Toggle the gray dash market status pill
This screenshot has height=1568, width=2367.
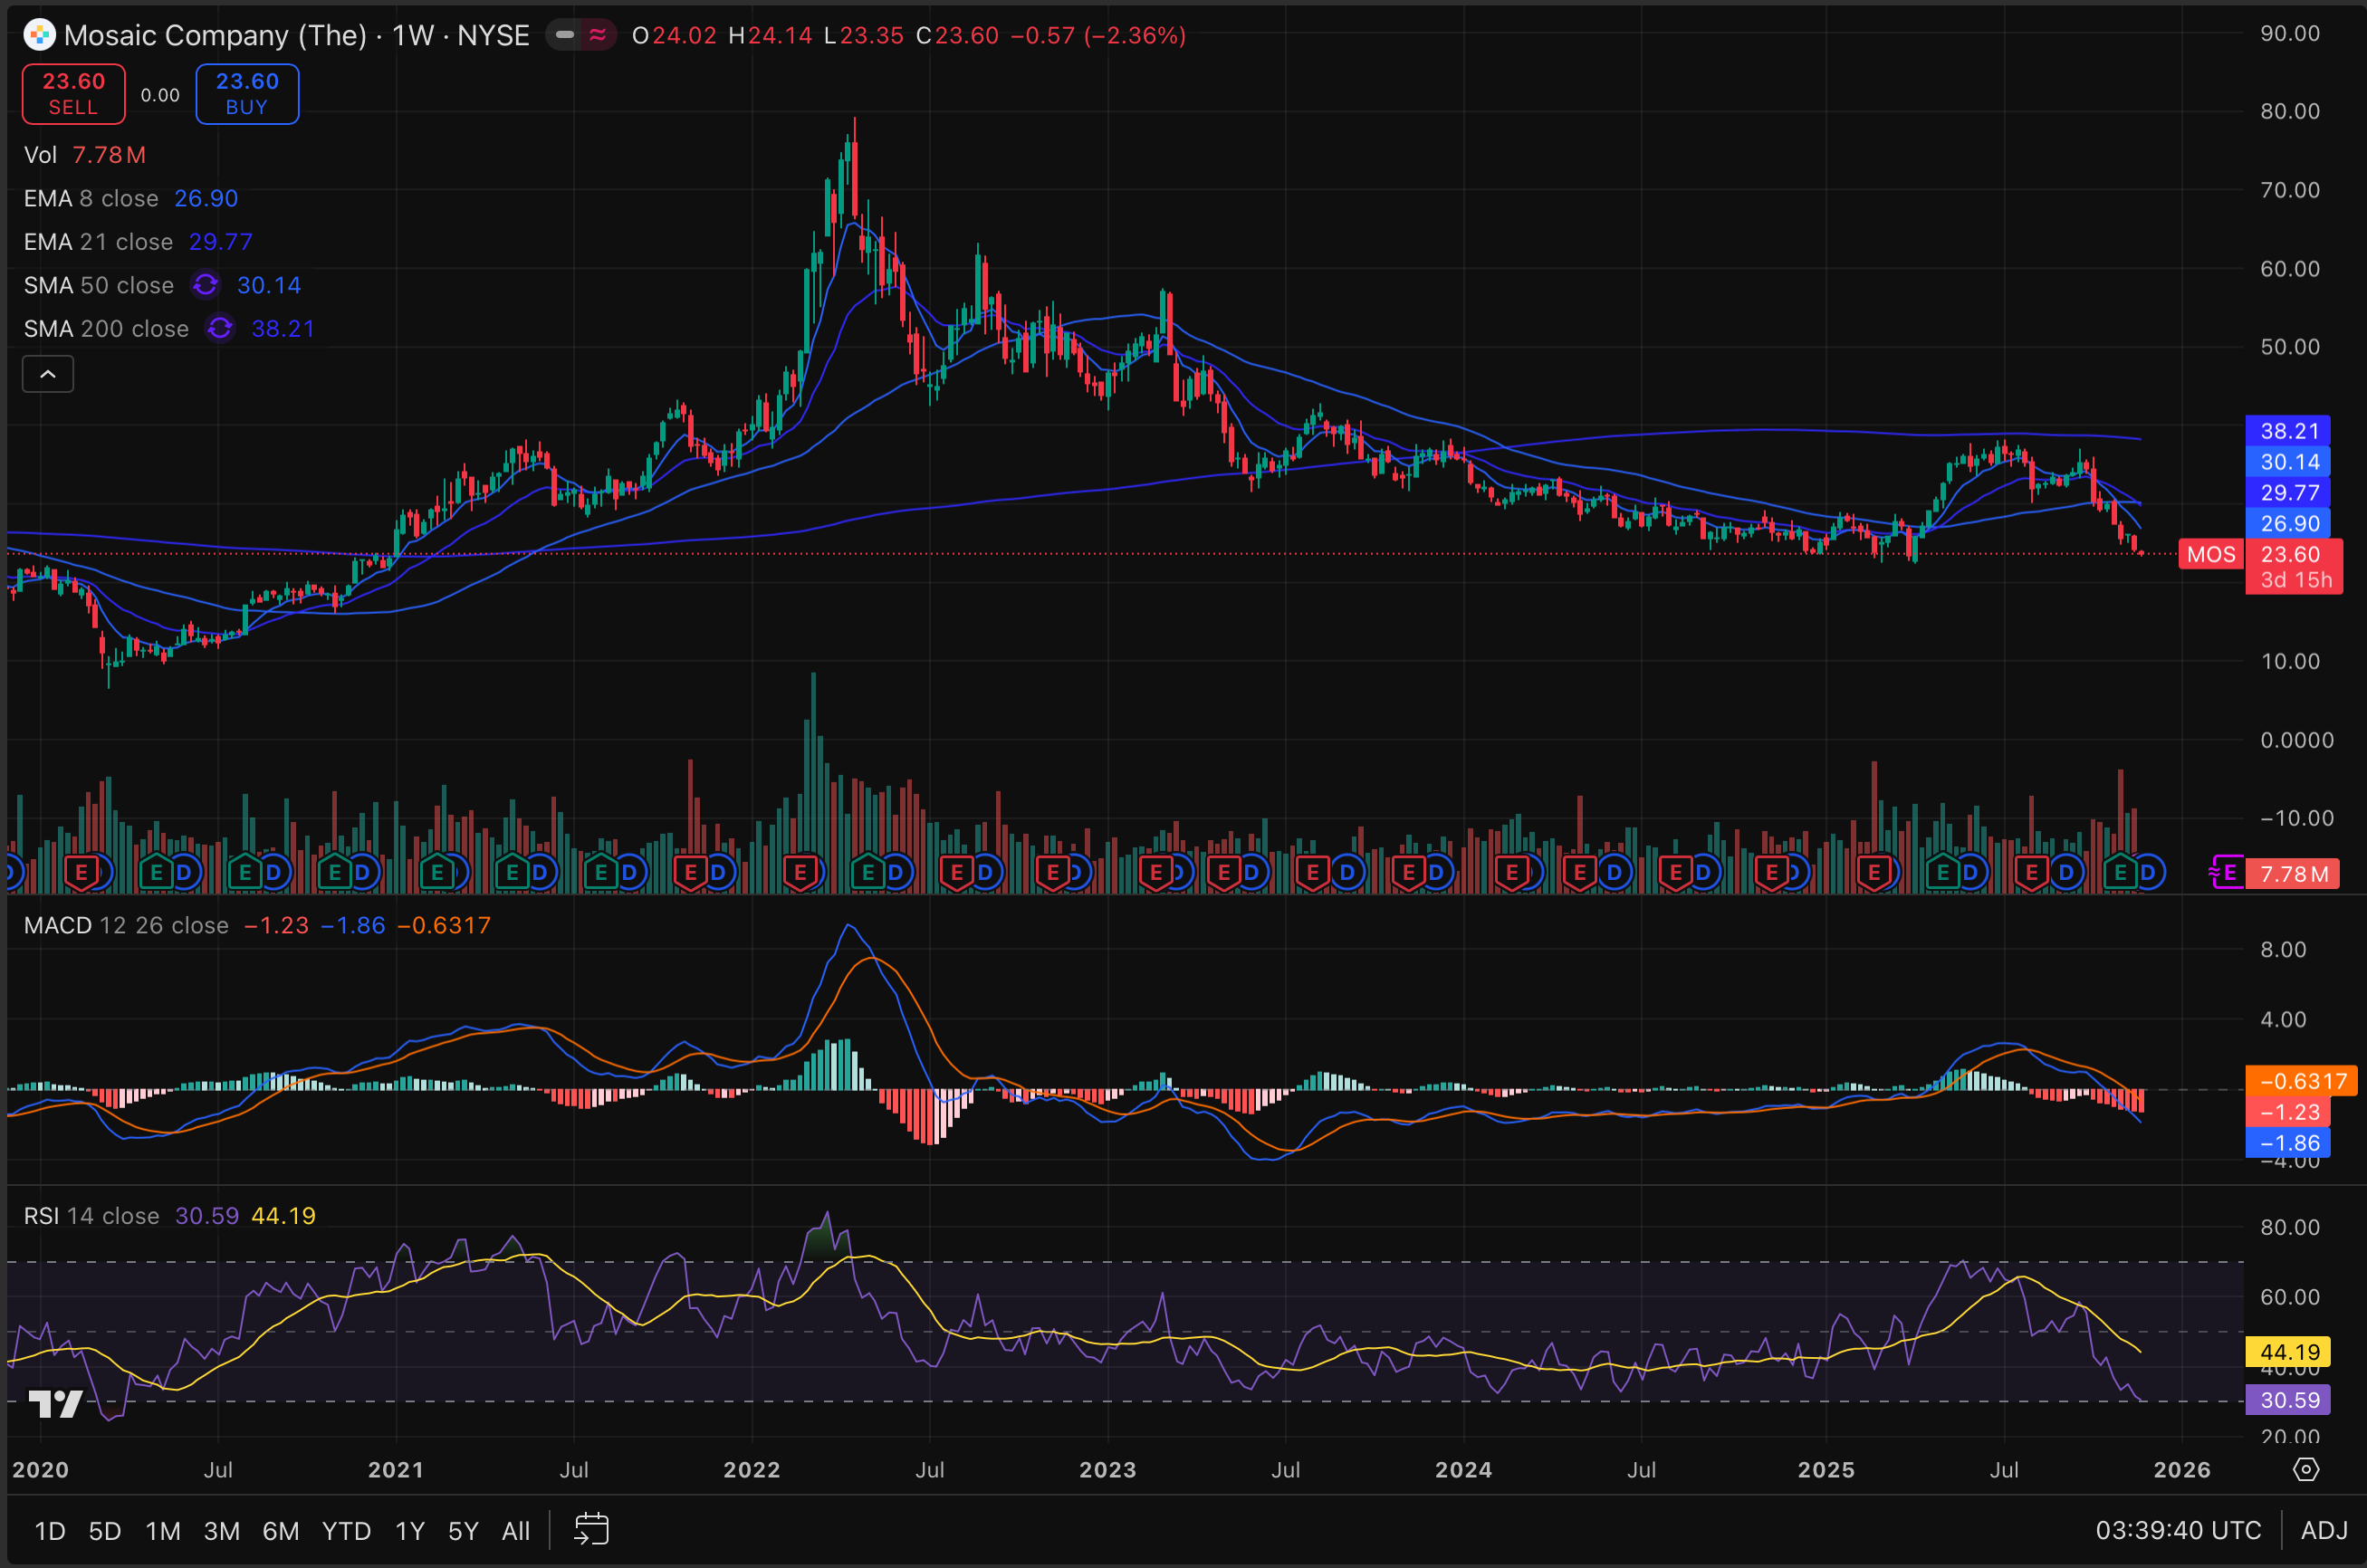point(565,35)
